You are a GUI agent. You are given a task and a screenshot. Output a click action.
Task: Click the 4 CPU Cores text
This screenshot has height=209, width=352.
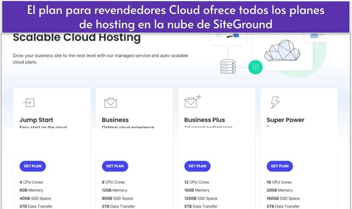tap(31, 182)
